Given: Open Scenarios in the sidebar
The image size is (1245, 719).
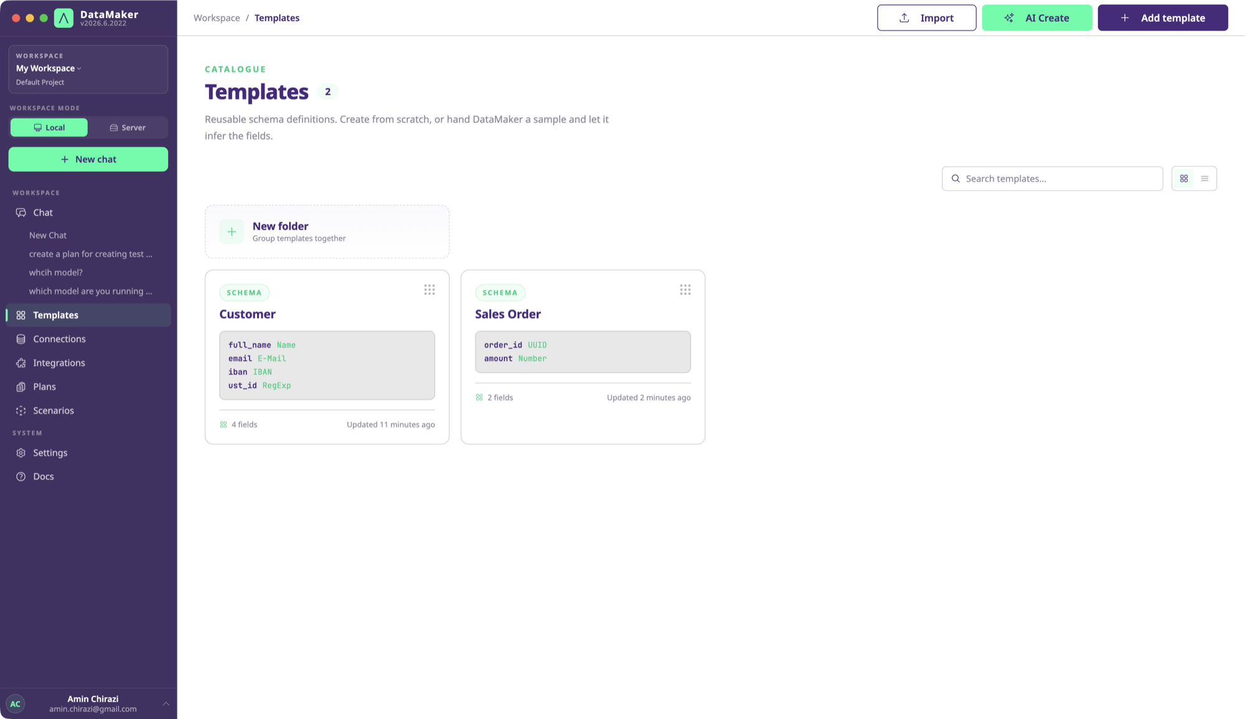Looking at the screenshot, I should click(x=88, y=411).
